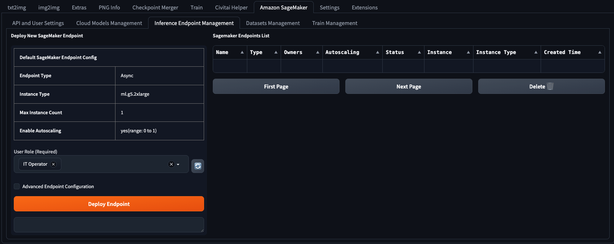Click the Deploy New SageMaker Endpoint heading
The image size is (614, 244).
(47, 36)
